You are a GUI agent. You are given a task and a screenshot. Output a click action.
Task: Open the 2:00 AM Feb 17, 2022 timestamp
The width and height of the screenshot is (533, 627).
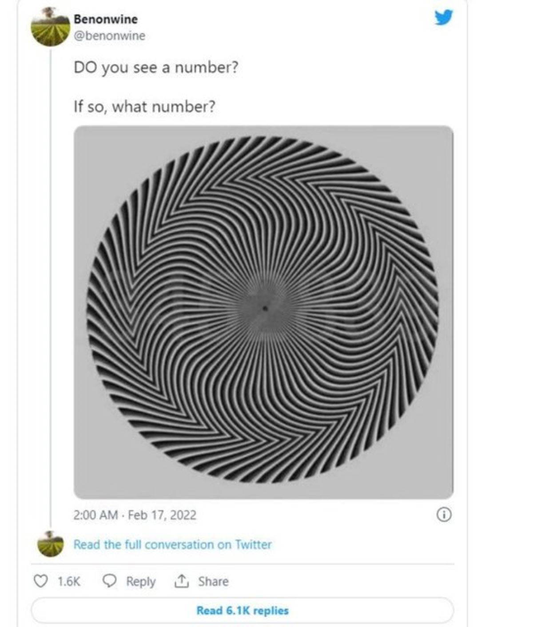[135, 515]
